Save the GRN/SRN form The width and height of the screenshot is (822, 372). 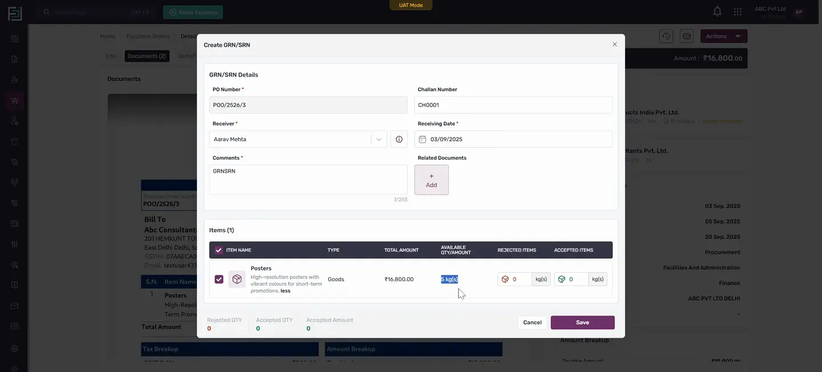pyautogui.click(x=582, y=322)
